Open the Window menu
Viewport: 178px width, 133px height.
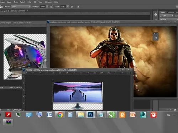[48, 2]
